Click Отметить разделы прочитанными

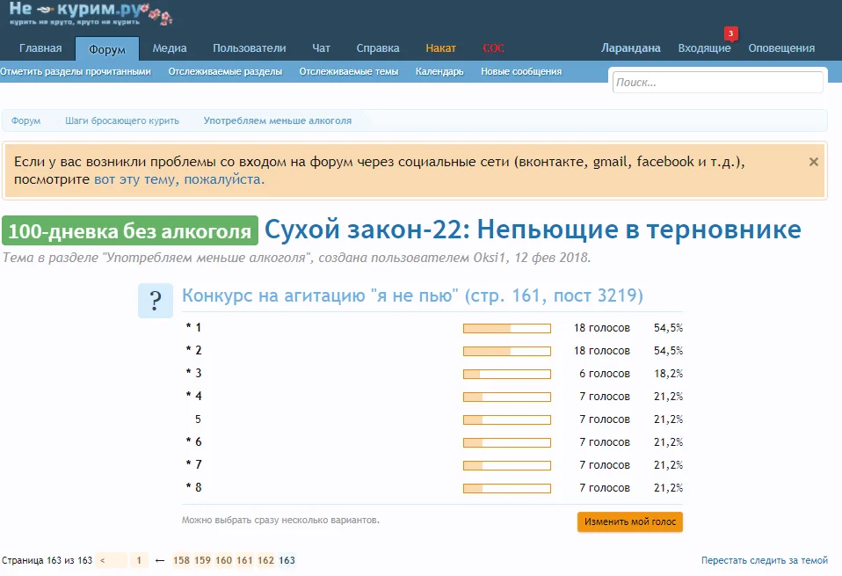click(76, 71)
